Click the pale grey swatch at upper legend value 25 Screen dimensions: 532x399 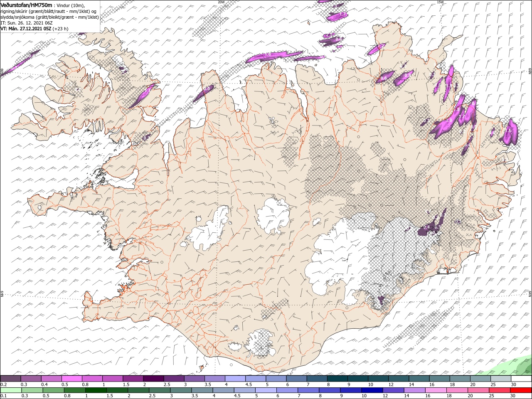pos(501,379)
